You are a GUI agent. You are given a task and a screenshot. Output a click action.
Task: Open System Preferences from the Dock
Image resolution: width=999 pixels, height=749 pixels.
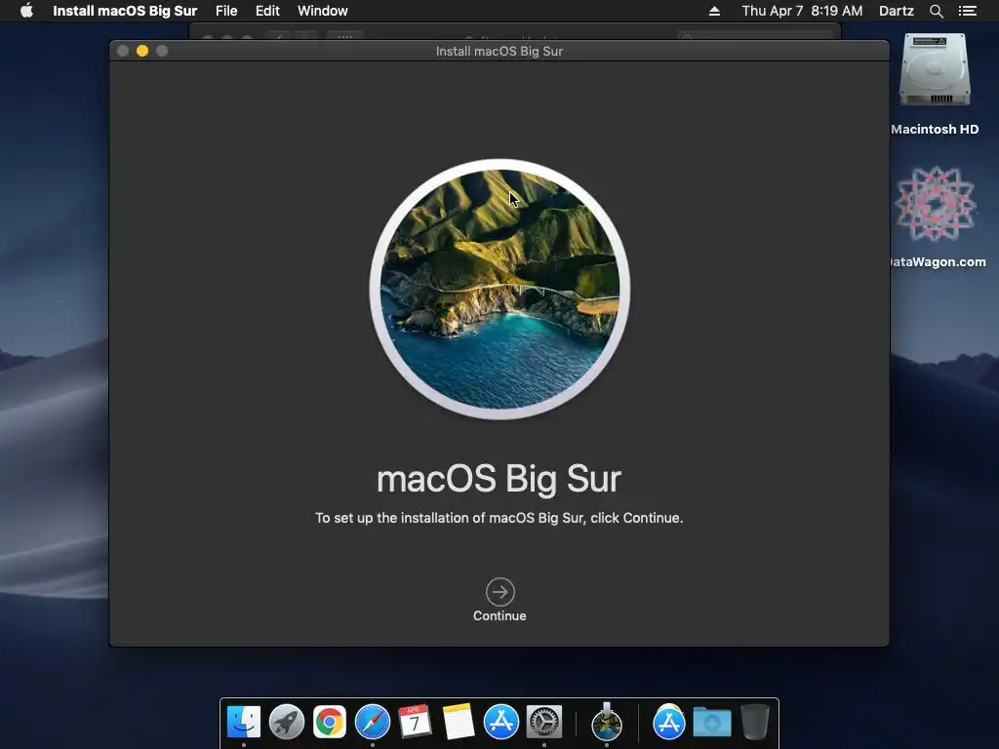[x=544, y=722]
